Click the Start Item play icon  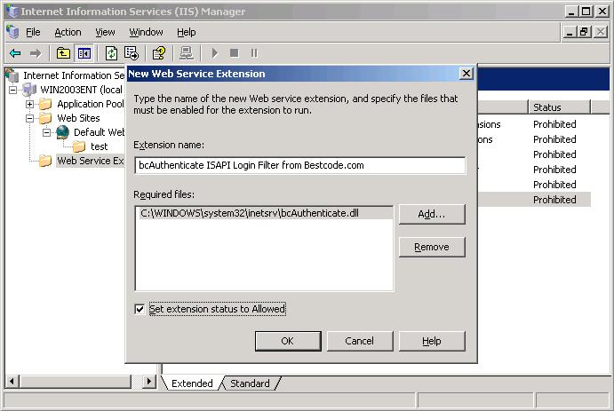pyautogui.click(x=214, y=53)
